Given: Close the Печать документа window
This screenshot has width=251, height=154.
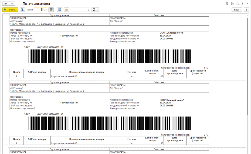Looking at the screenshot, I should pos(247,3).
